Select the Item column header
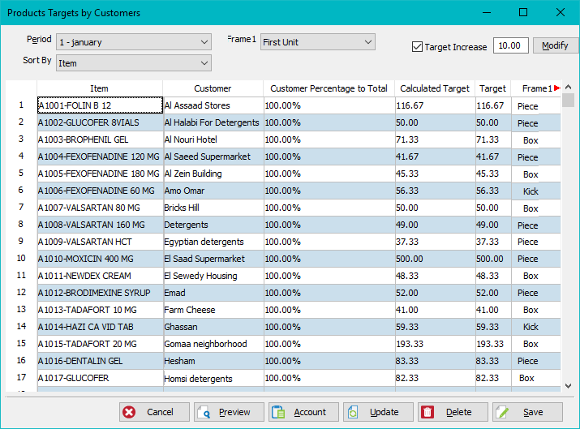Image resolution: width=580 pixels, height=429 pixels. coord(99,88)
